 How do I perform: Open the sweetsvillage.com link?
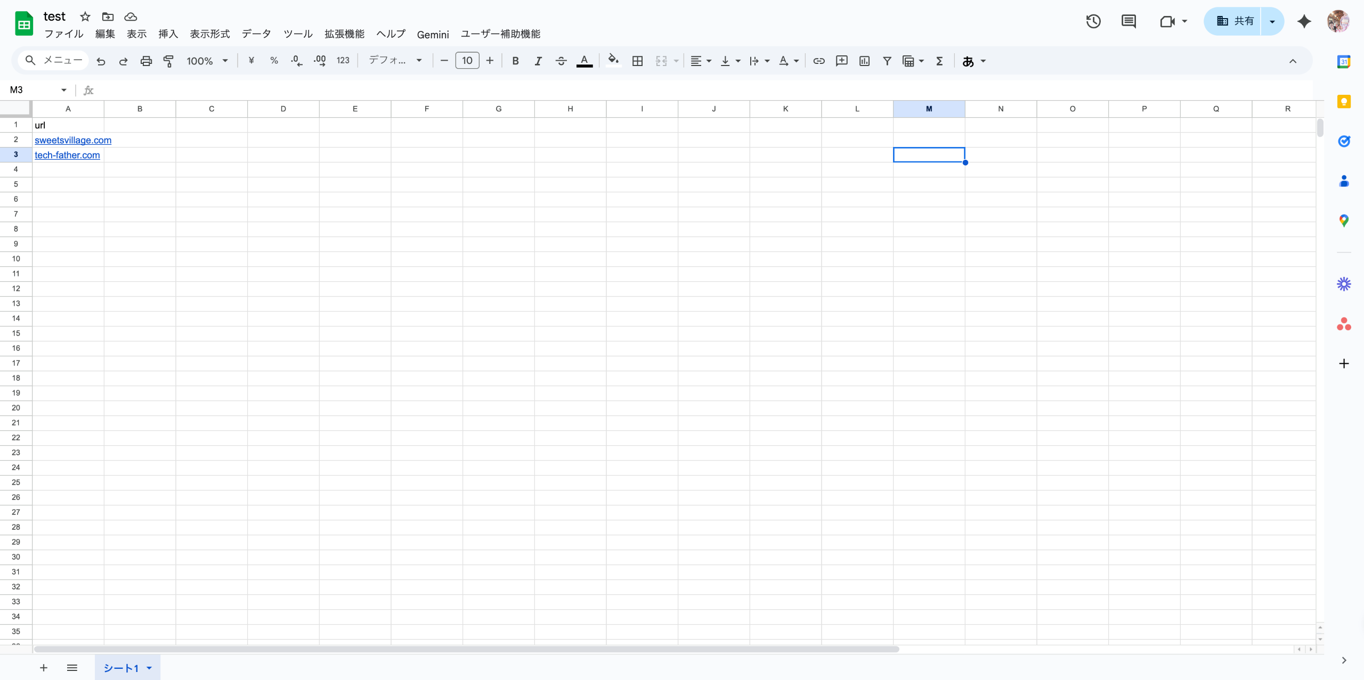[x=73, y=140]
